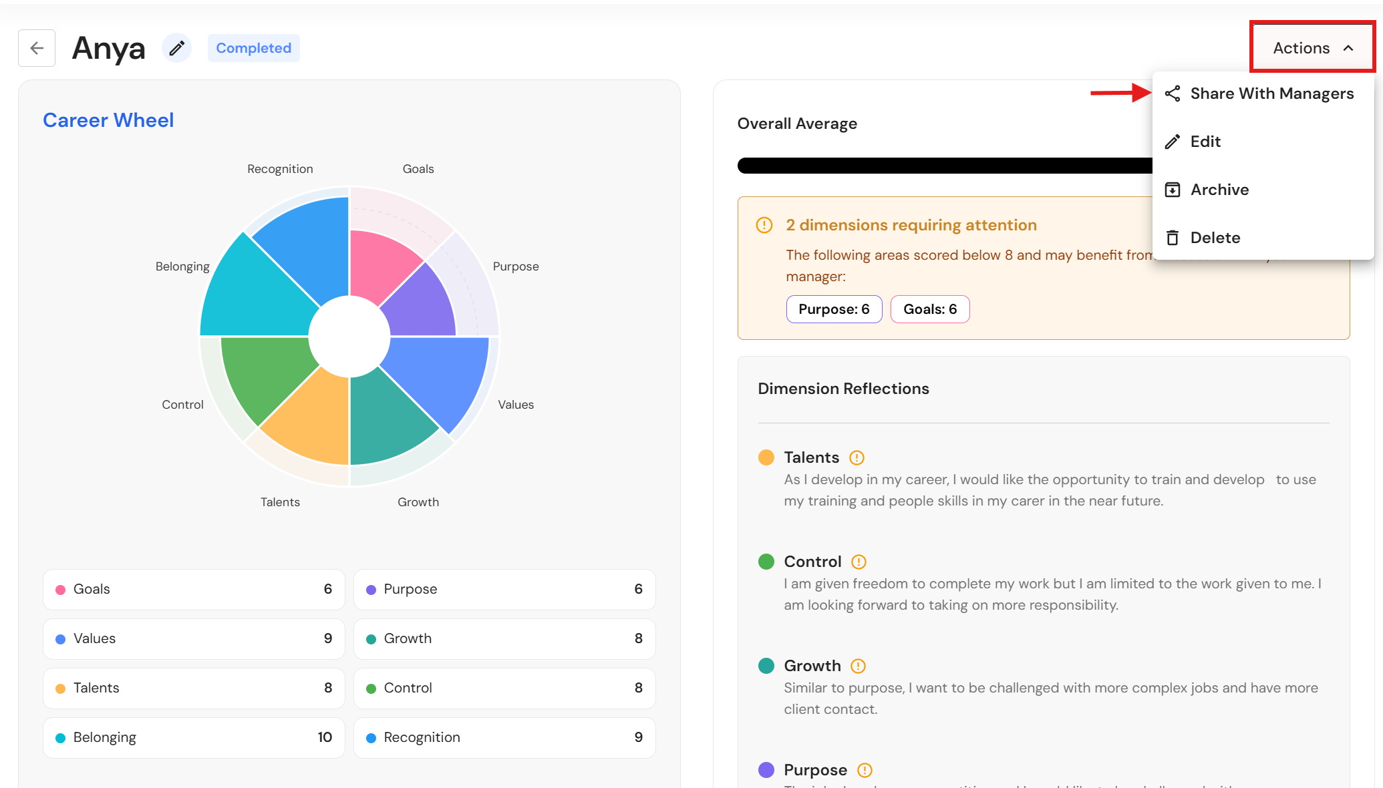Click the Purpose: 6 chip
Screen dimensions: 1383x788
[x=834, y=309]
